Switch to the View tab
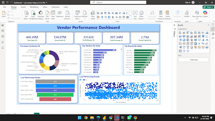 (45, 7)
